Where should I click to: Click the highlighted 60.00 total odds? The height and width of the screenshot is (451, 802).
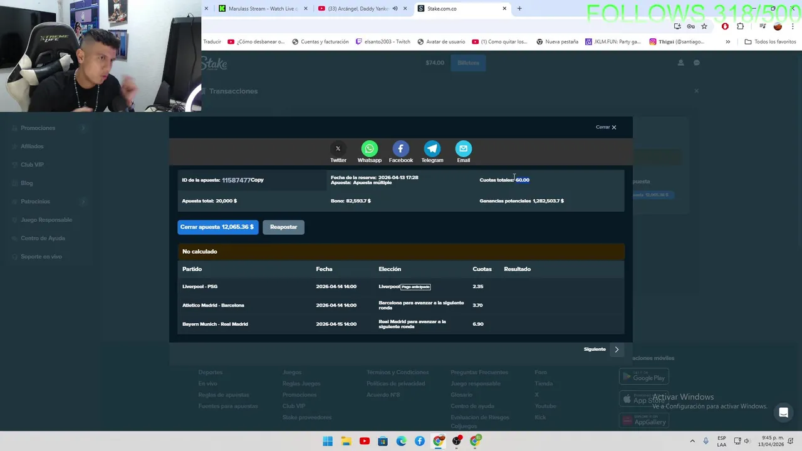523,180
